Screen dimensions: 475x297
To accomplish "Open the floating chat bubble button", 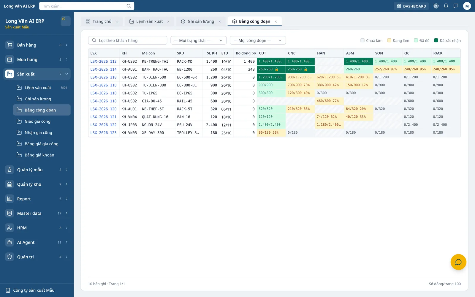I will (458, 262).
